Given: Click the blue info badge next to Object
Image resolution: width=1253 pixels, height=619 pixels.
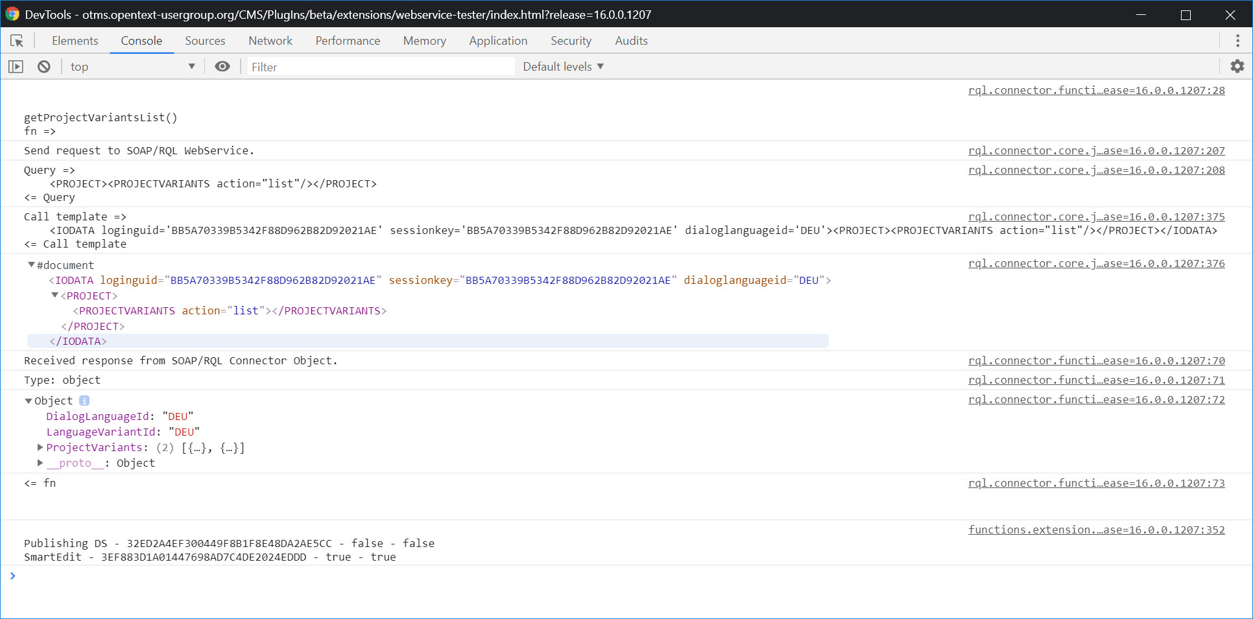Looking at the screenshot, I should pos(84,401).
